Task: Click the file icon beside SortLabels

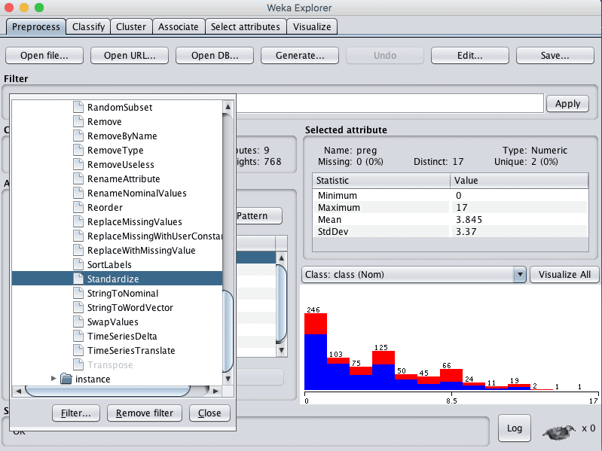Action: tap(78, 264)
